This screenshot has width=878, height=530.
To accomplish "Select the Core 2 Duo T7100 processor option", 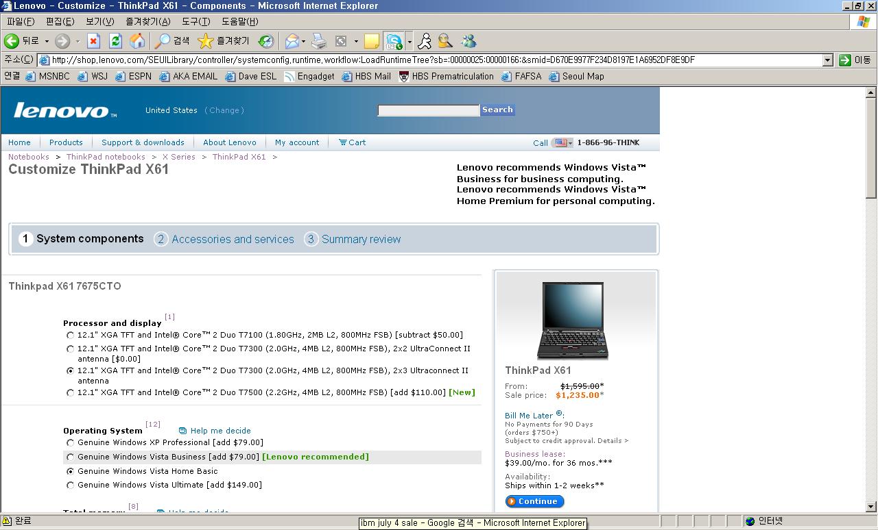I will (70, 336).
